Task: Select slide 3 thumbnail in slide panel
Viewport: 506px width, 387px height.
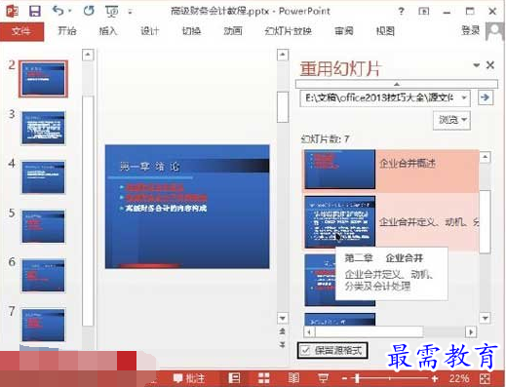Action: [43, 128]
